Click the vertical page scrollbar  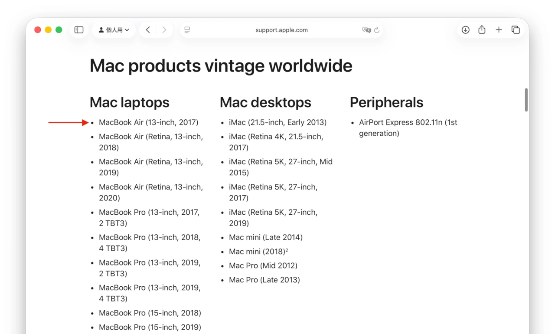tap(526, 100)
